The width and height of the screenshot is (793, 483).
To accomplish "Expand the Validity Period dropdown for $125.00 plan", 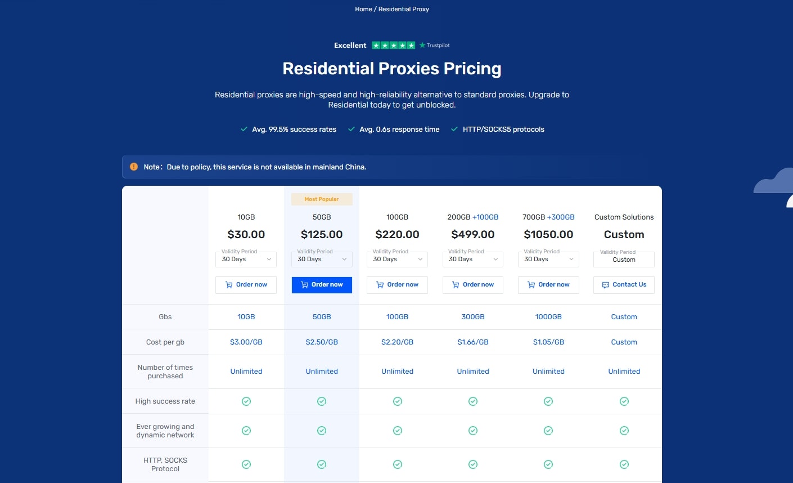I will pos(322,260).
